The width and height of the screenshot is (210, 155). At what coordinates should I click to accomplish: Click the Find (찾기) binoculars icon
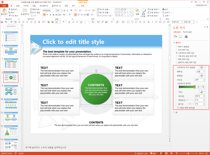[163, 9]
